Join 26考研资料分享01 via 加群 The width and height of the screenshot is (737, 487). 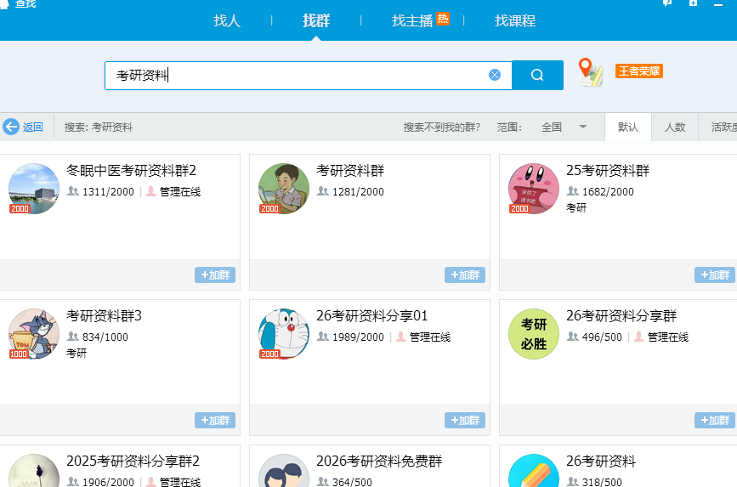click(x=465, y=420)
